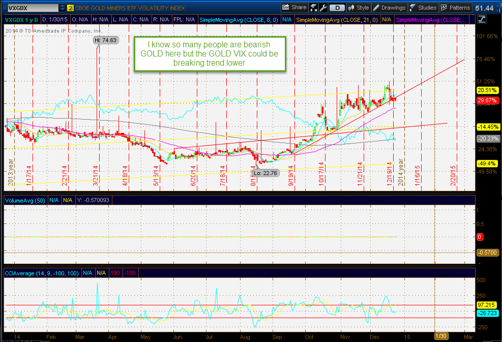Screen dimensions: 502x342
Task: Click the Share icon in the toolbar
Action: tap(294, 8)
